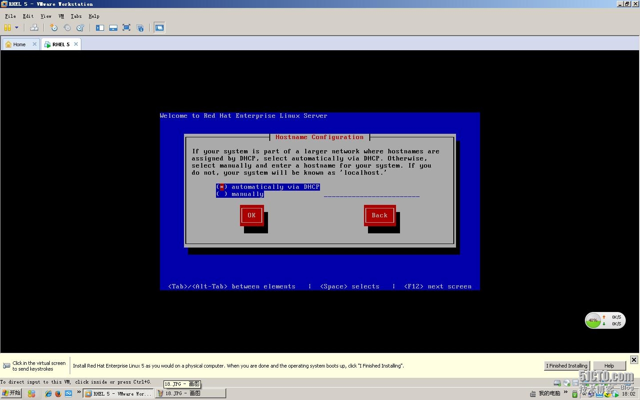Click the colorful four-petal quick launch icon
The image size is (640, 400).
coord(31,393)
